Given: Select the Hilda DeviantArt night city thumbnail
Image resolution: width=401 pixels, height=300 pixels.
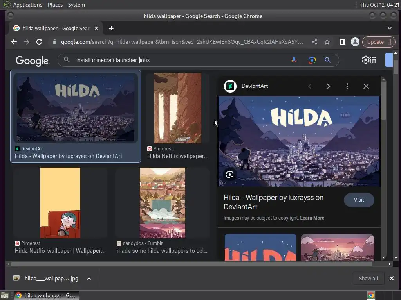Looking at the screenshot, I should pyautogui.click(x=76, y=108).
